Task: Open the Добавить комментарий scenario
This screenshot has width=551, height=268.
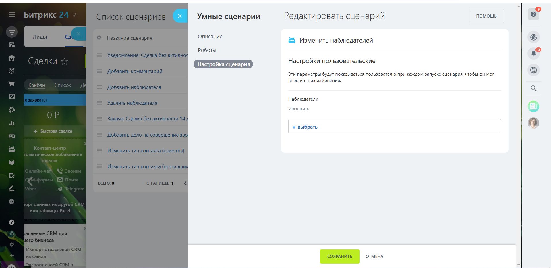Action: [x=135, y=71]
